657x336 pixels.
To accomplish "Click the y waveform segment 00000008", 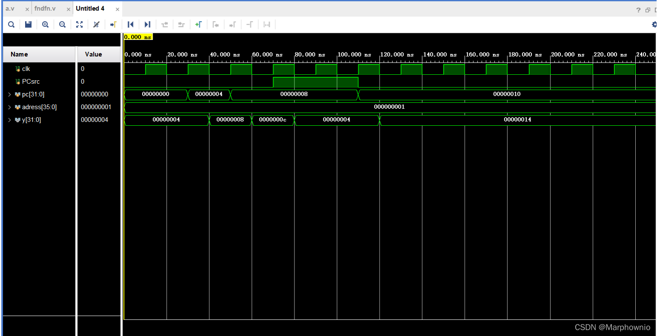I will pyautogui.click(x=230, y=120).
